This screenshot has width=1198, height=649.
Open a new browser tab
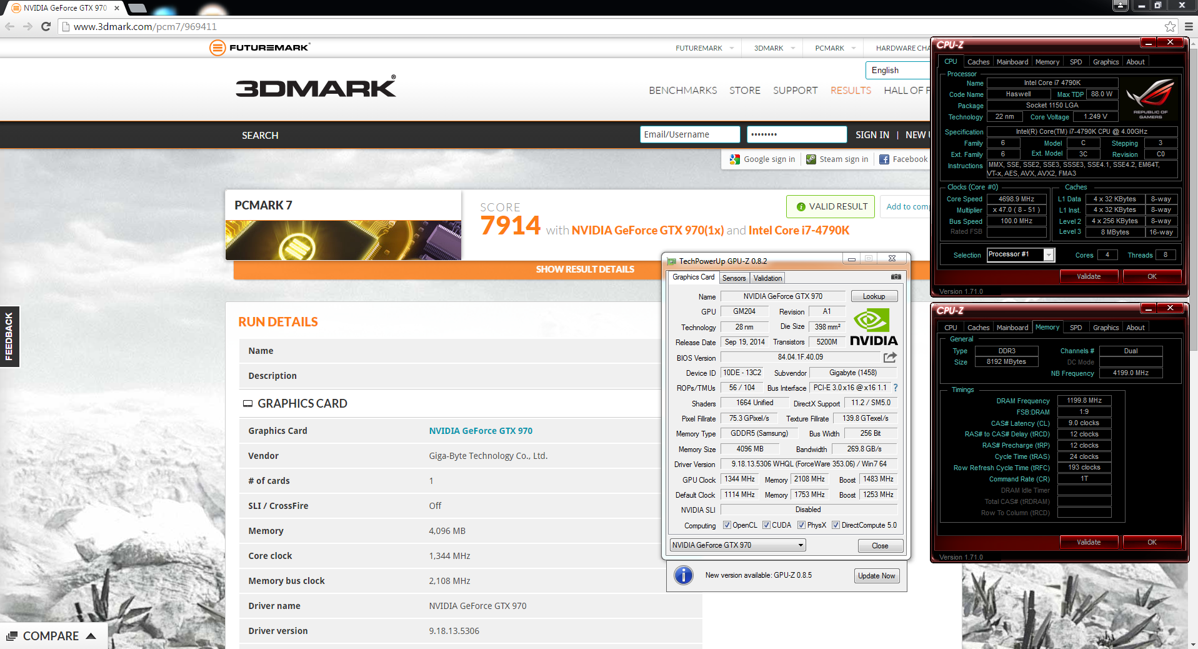tap(137, 8)
